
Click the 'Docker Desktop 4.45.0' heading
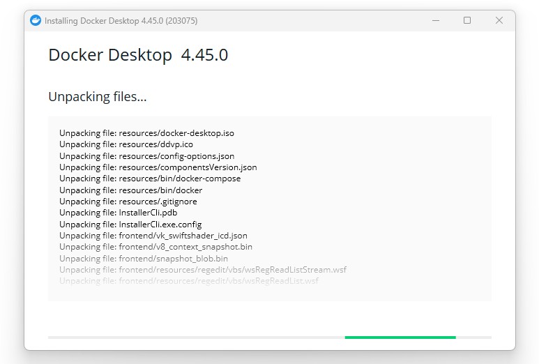click(x=138, y=55)
